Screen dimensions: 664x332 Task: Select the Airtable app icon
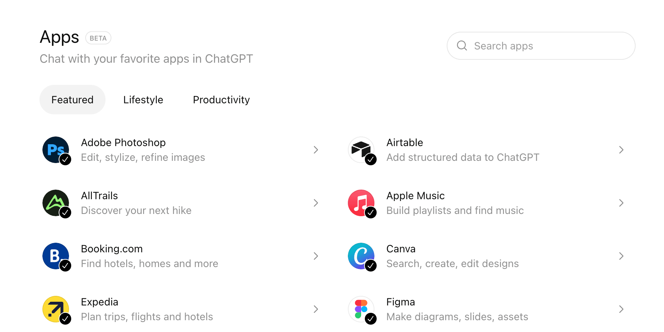click(x=361, y=150)
